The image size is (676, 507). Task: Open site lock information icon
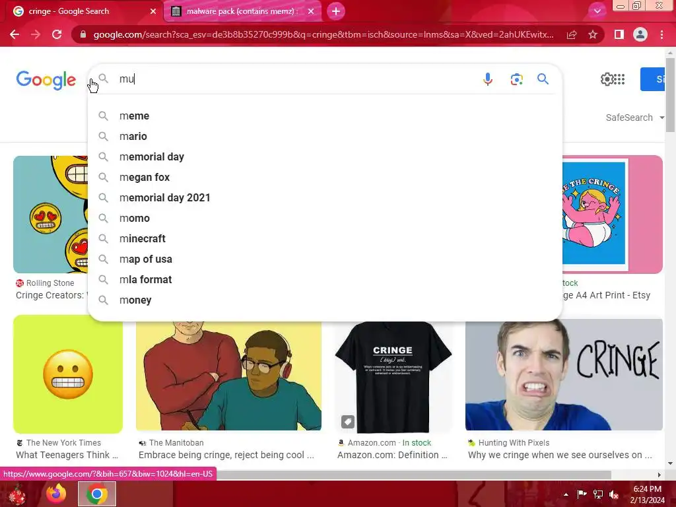(x=83, y=34)
